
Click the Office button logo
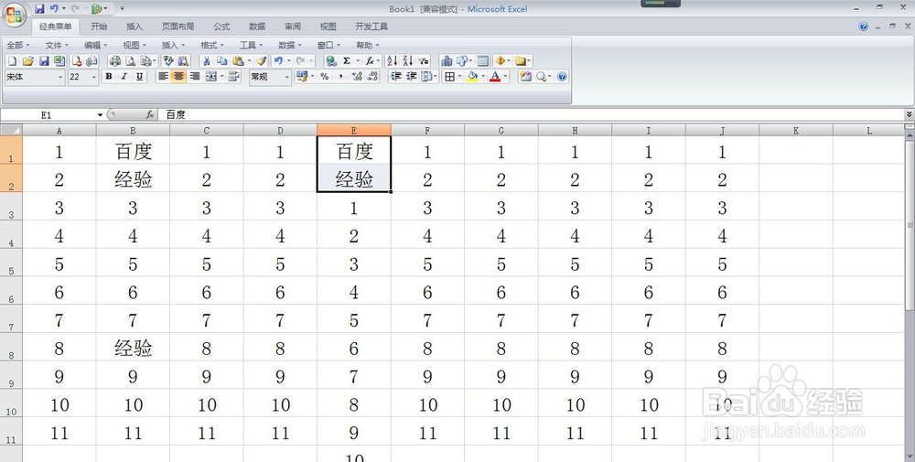pos(14,15)
